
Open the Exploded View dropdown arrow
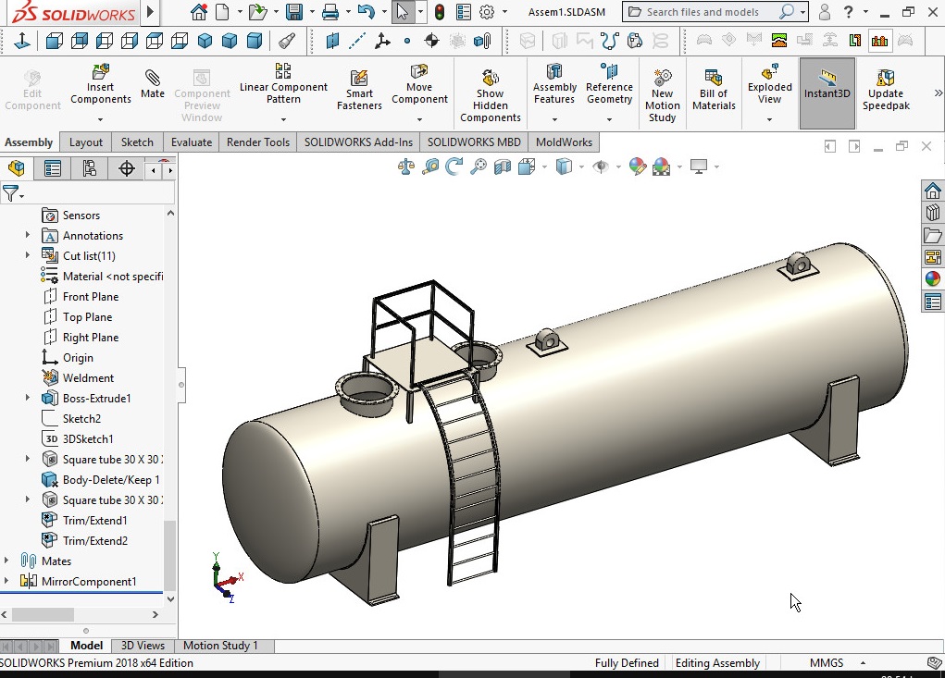[x=770, y=119]
